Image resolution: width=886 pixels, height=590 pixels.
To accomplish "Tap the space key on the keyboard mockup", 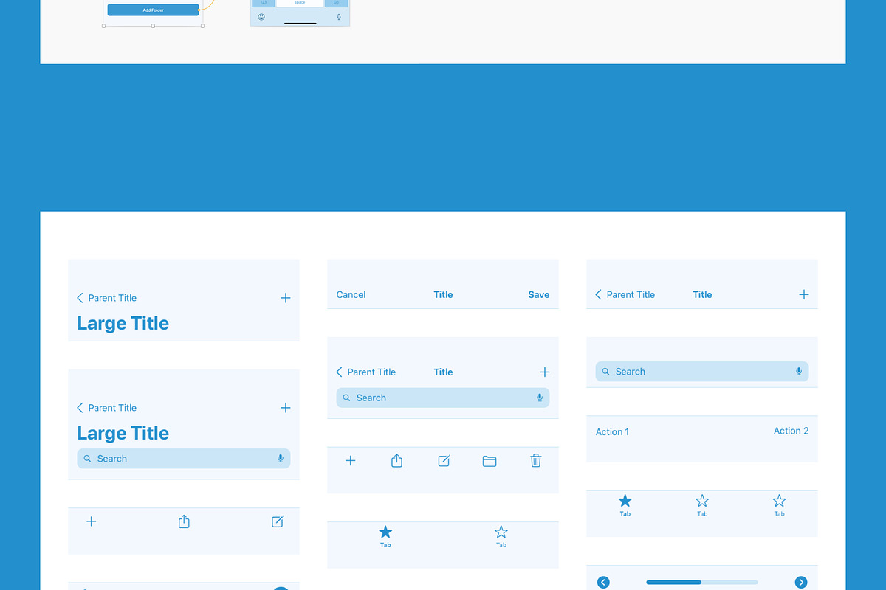I will coord(300,3).
